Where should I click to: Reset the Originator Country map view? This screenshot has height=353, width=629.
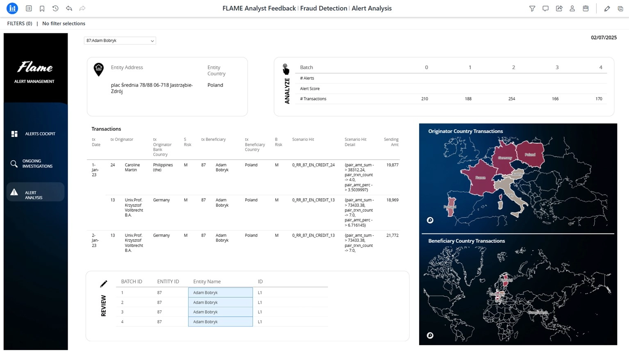[x=430, y=220]
